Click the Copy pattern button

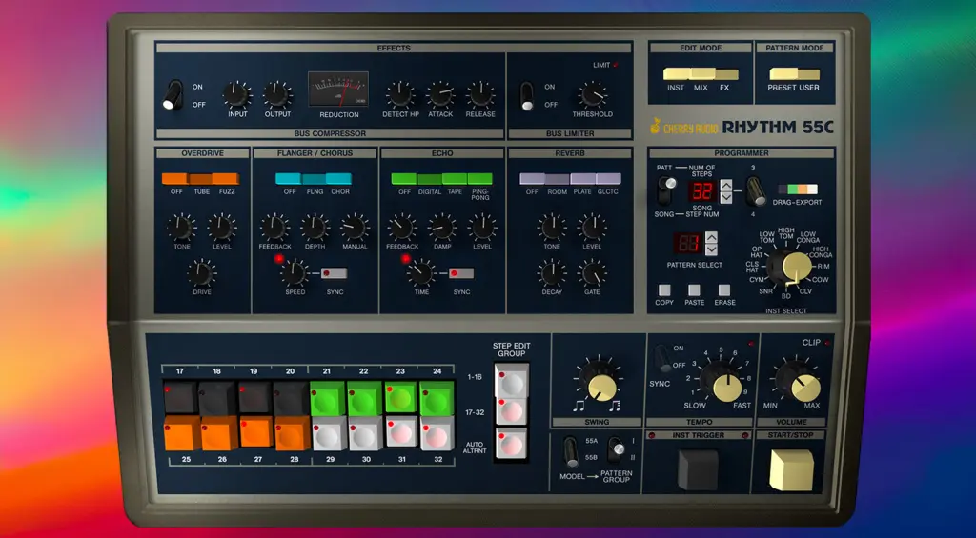click(x=664, y=290)
